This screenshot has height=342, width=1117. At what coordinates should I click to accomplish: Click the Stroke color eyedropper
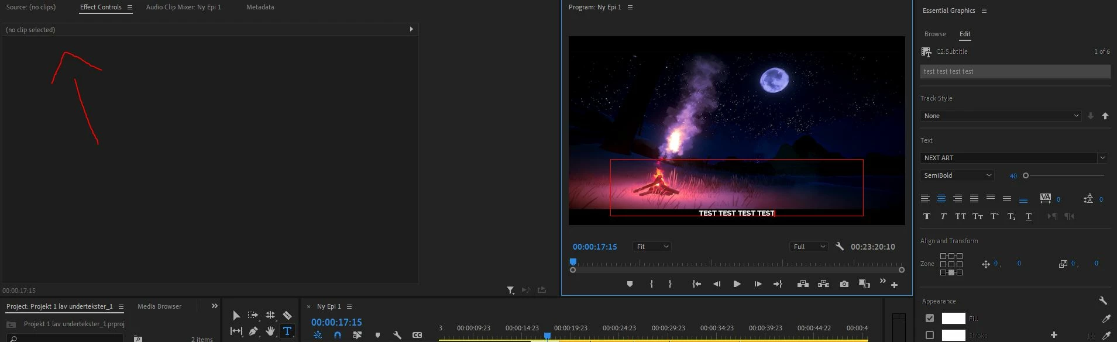(1106, 336)
